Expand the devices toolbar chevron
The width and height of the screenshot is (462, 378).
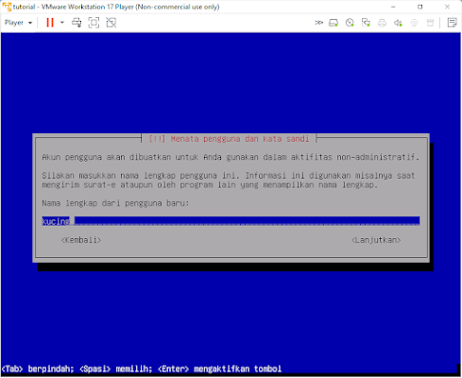pyautogui.click(x=318, y=23)
